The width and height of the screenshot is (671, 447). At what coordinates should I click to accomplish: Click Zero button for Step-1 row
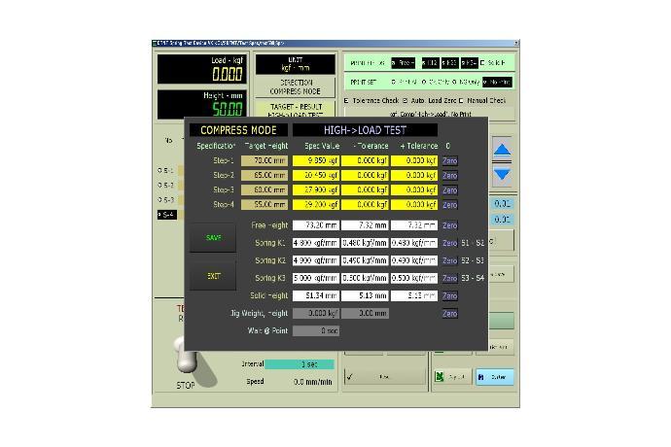tap(449, 161)
